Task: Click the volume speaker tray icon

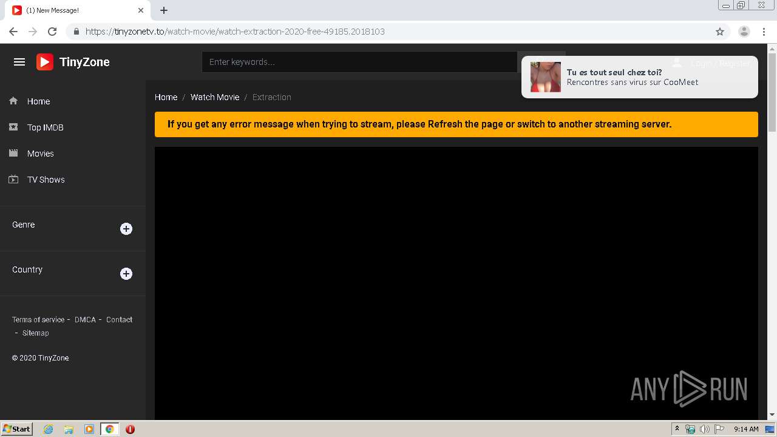Action: pos(704,429)
